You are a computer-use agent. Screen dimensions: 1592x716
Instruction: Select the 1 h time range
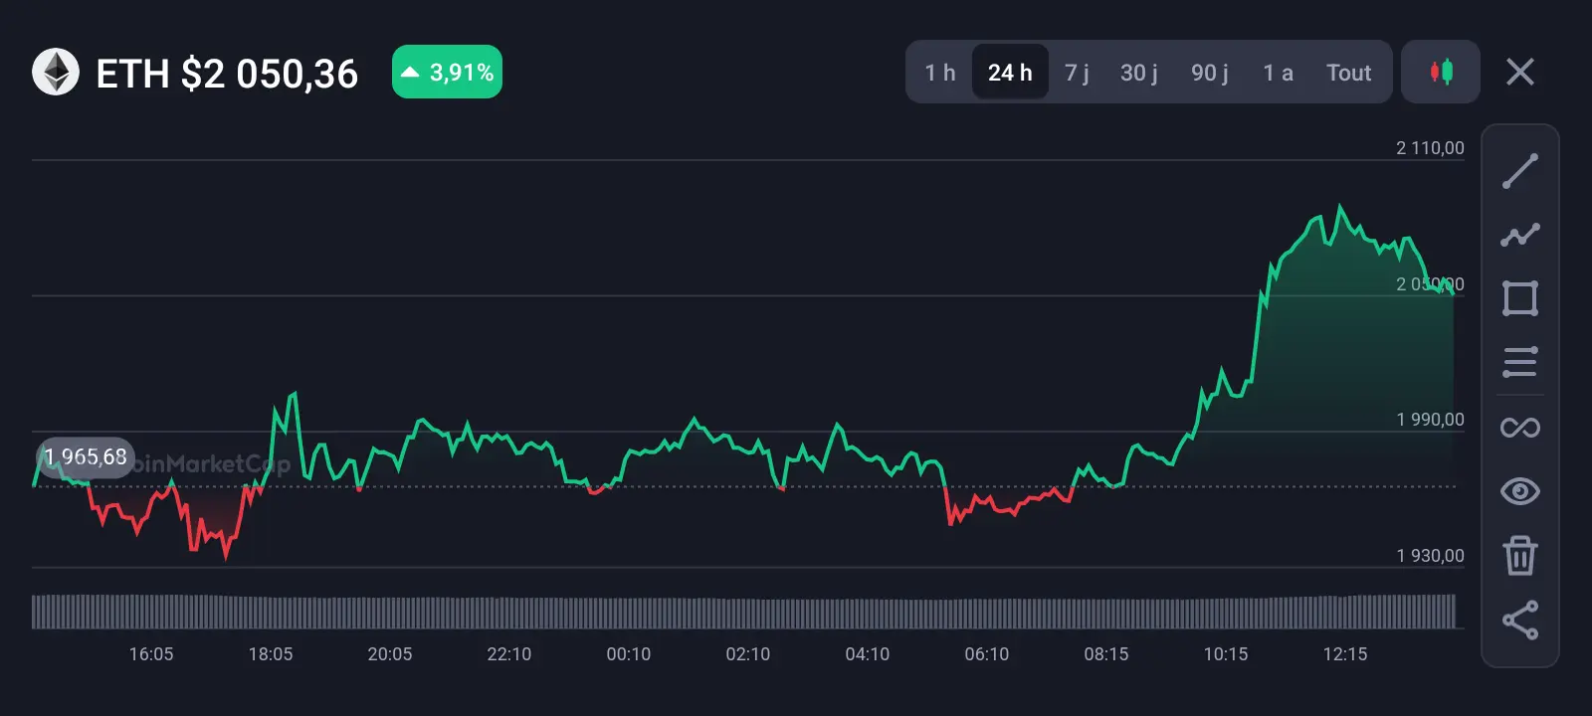[x=940, y=73]
